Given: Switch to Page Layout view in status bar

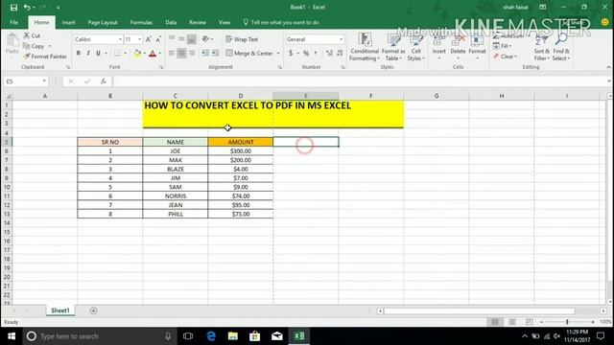Looking at the screenshot, I should [512, 322].
